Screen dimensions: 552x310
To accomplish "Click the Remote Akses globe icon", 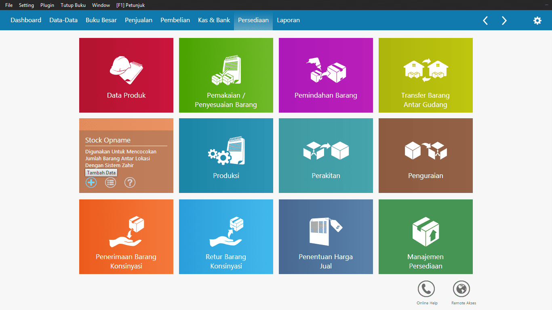I will pyautogui.click(x=461, y=289).
